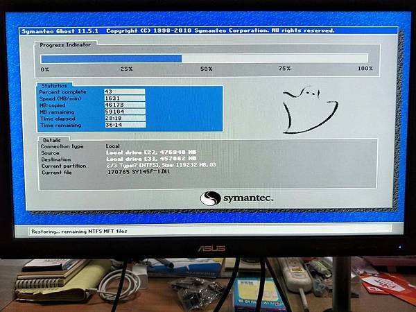Click the MB remaining label
The height and width of the screenshot is (312, 416).
tap(57, 112)
